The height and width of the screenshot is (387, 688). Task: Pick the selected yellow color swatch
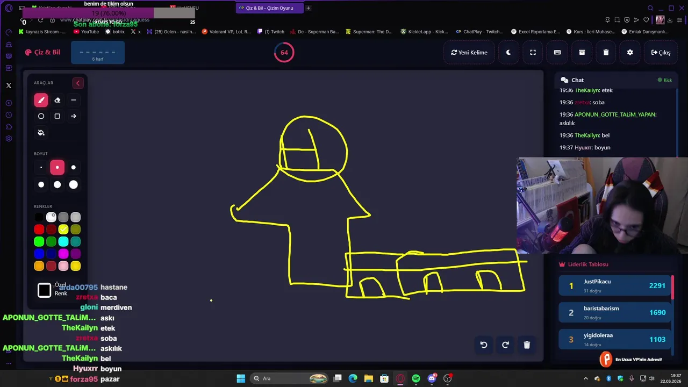[x=63, y=230]
